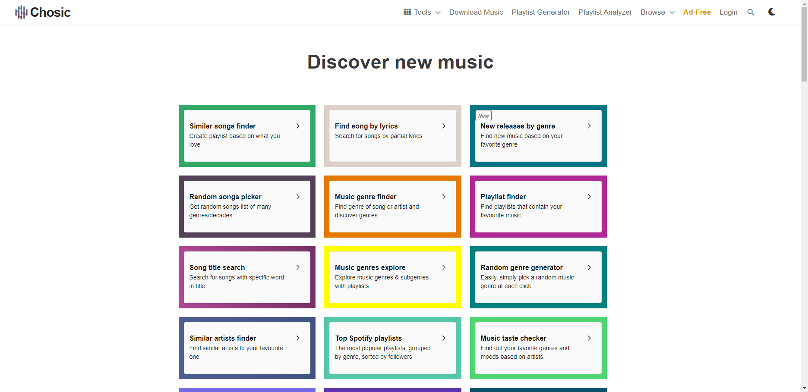808x392 pixels.
Task: Expand the Tools dropdown chevron
Action: click(438, 13)
